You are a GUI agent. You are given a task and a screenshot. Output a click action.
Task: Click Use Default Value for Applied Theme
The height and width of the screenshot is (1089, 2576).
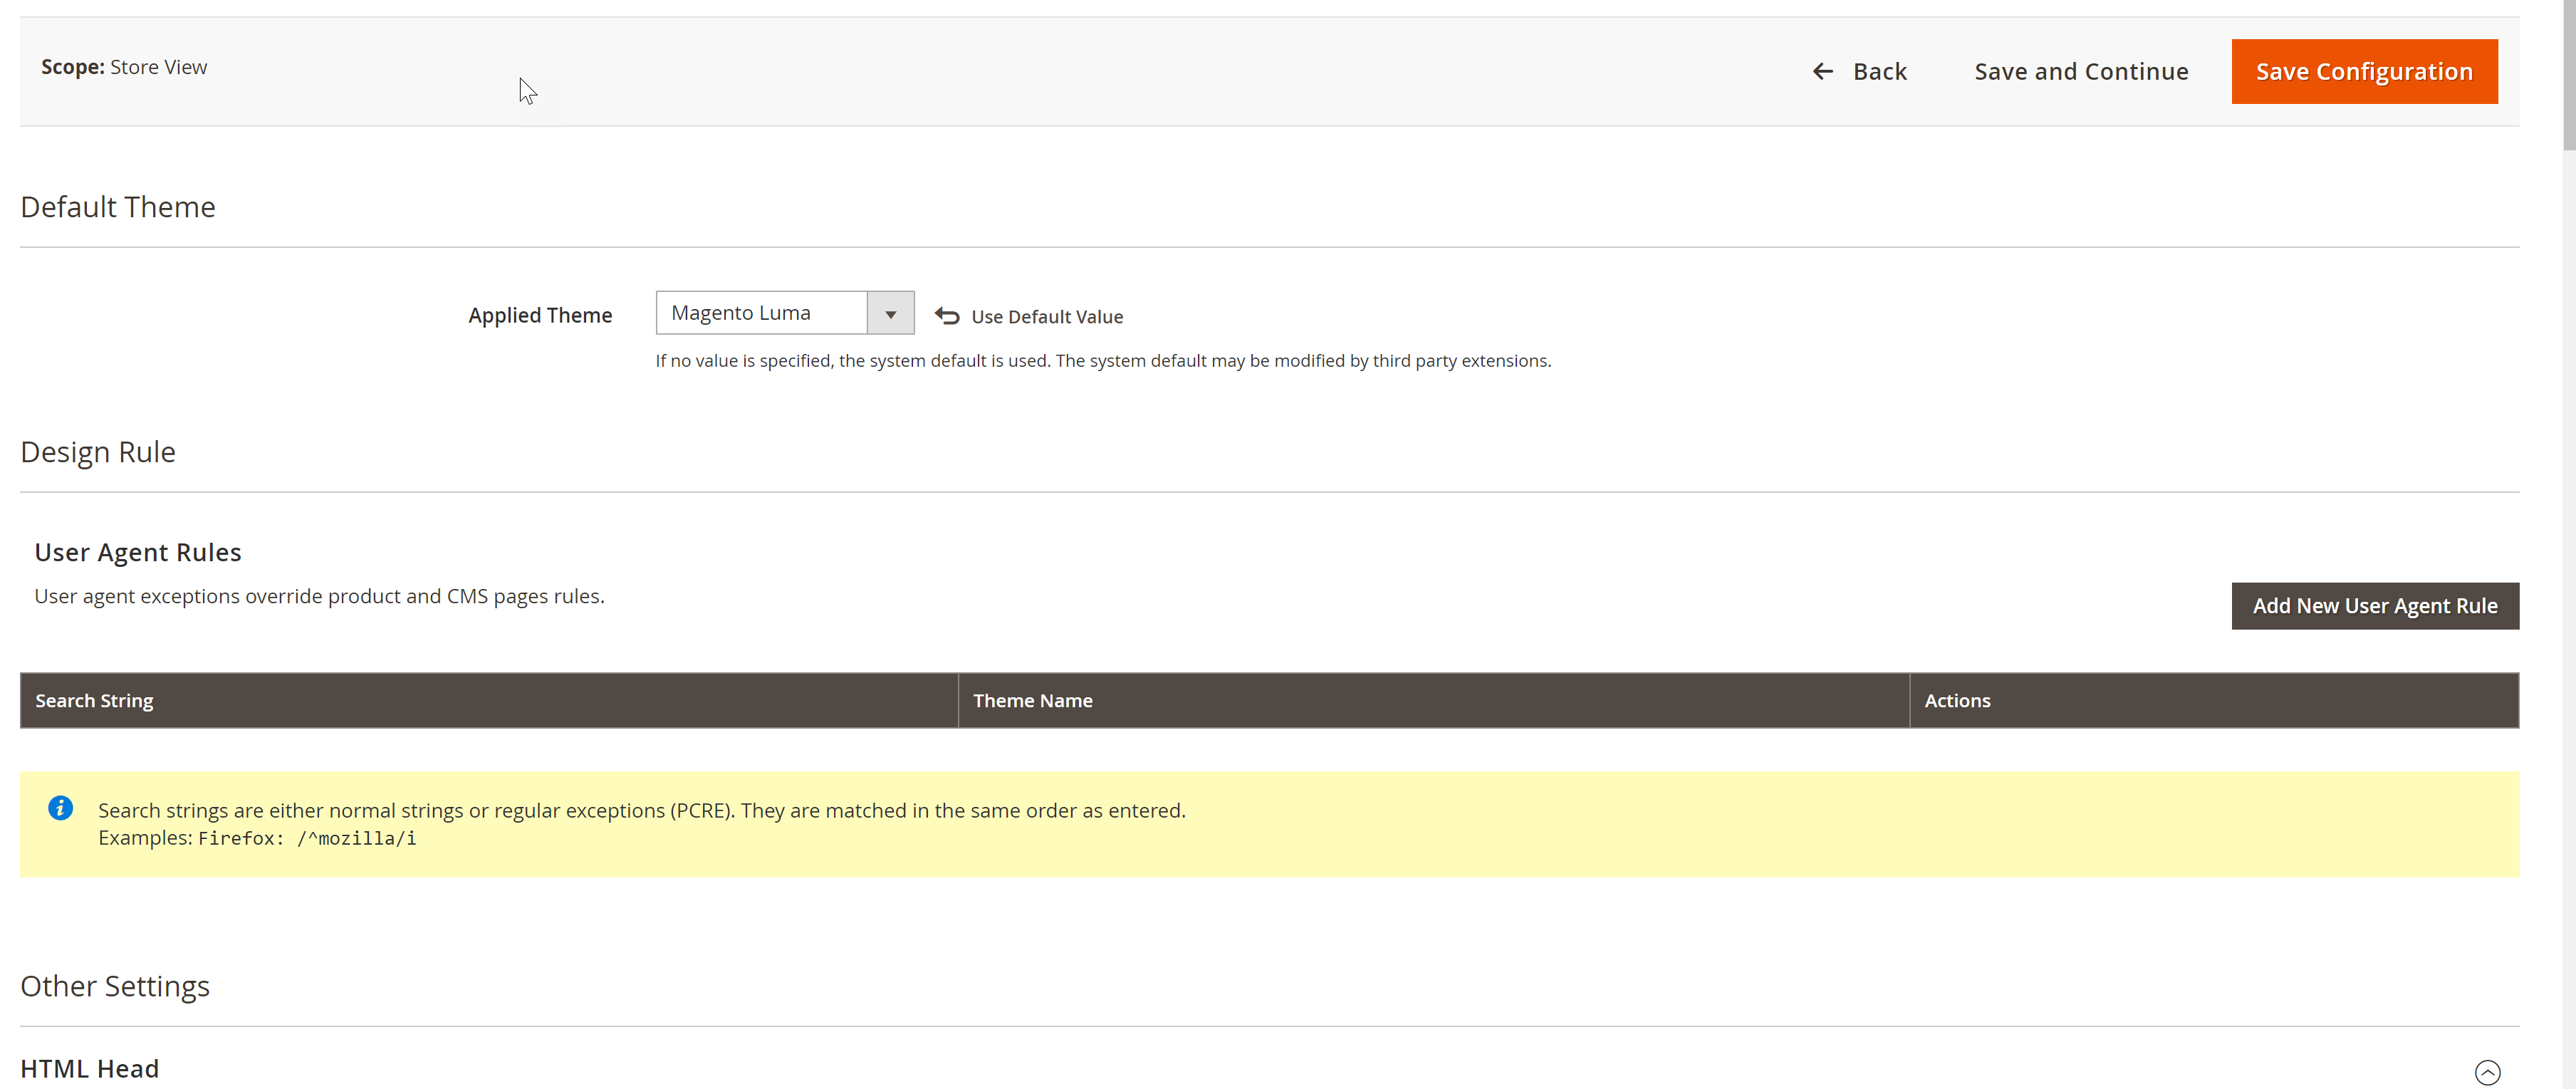[1046, 316]
